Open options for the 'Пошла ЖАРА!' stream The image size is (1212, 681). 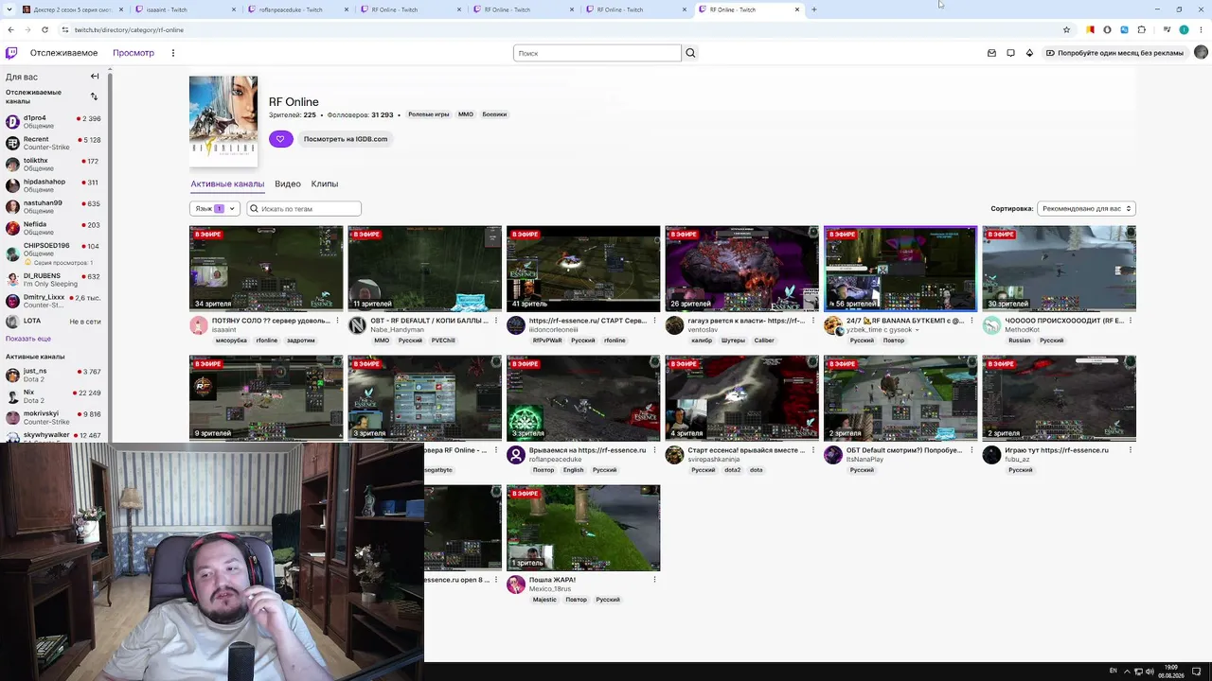tap(655, 580)
